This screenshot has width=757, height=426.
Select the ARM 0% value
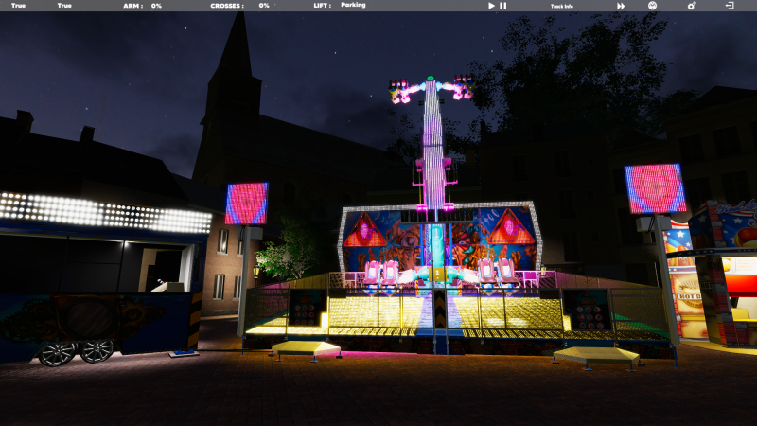tap(156, 6)
